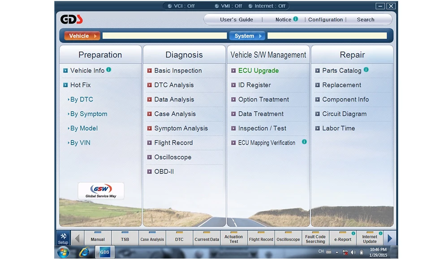Click the volume speaker tray icon
The height and width of the screenshot is (260, 448).
[353, 252]
